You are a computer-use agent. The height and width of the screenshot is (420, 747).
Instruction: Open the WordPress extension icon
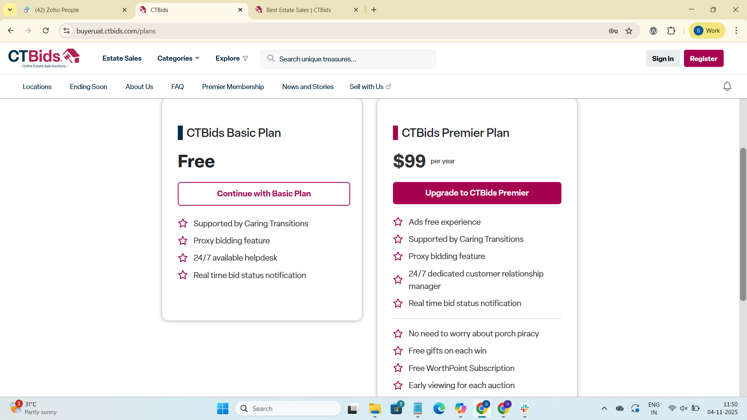pyautogui.click(x=653, y=31)
